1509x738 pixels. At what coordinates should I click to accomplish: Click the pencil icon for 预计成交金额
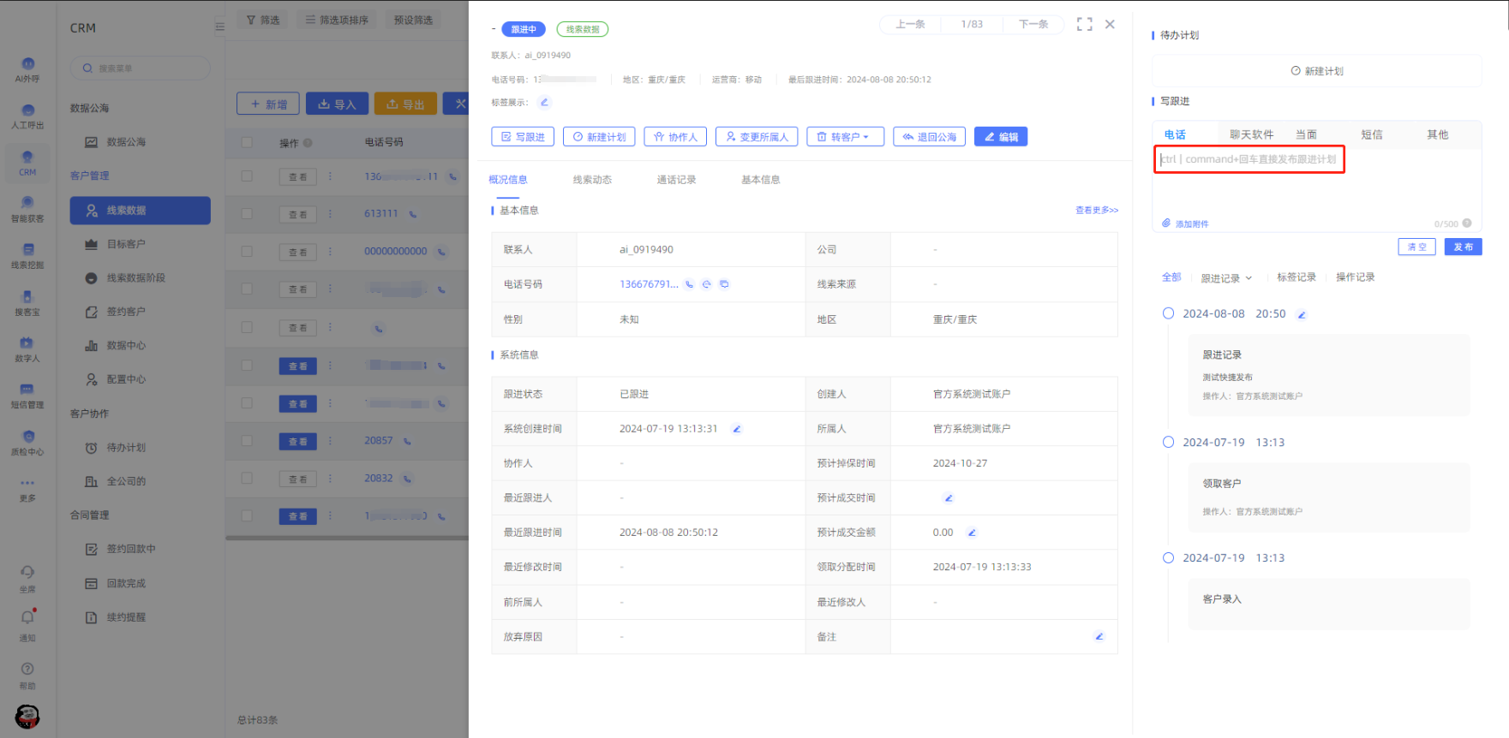tap(972, 533)
